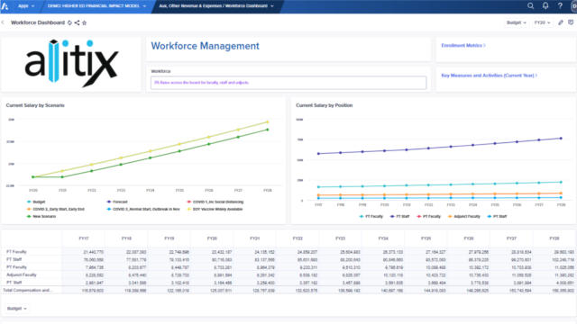
Task: Open the search magnifier icon
Action: coord(530,6)
